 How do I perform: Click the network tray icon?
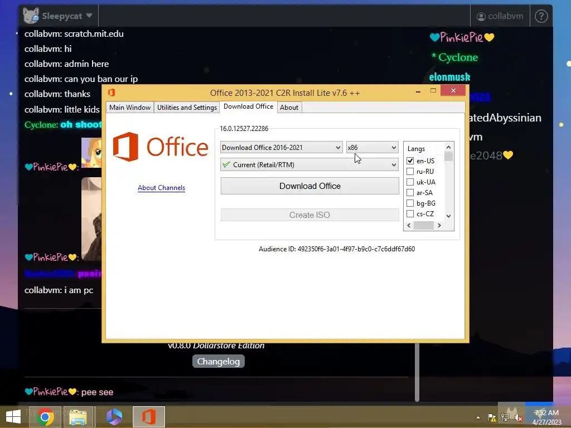pyautogui.click(x=505, y=417)
